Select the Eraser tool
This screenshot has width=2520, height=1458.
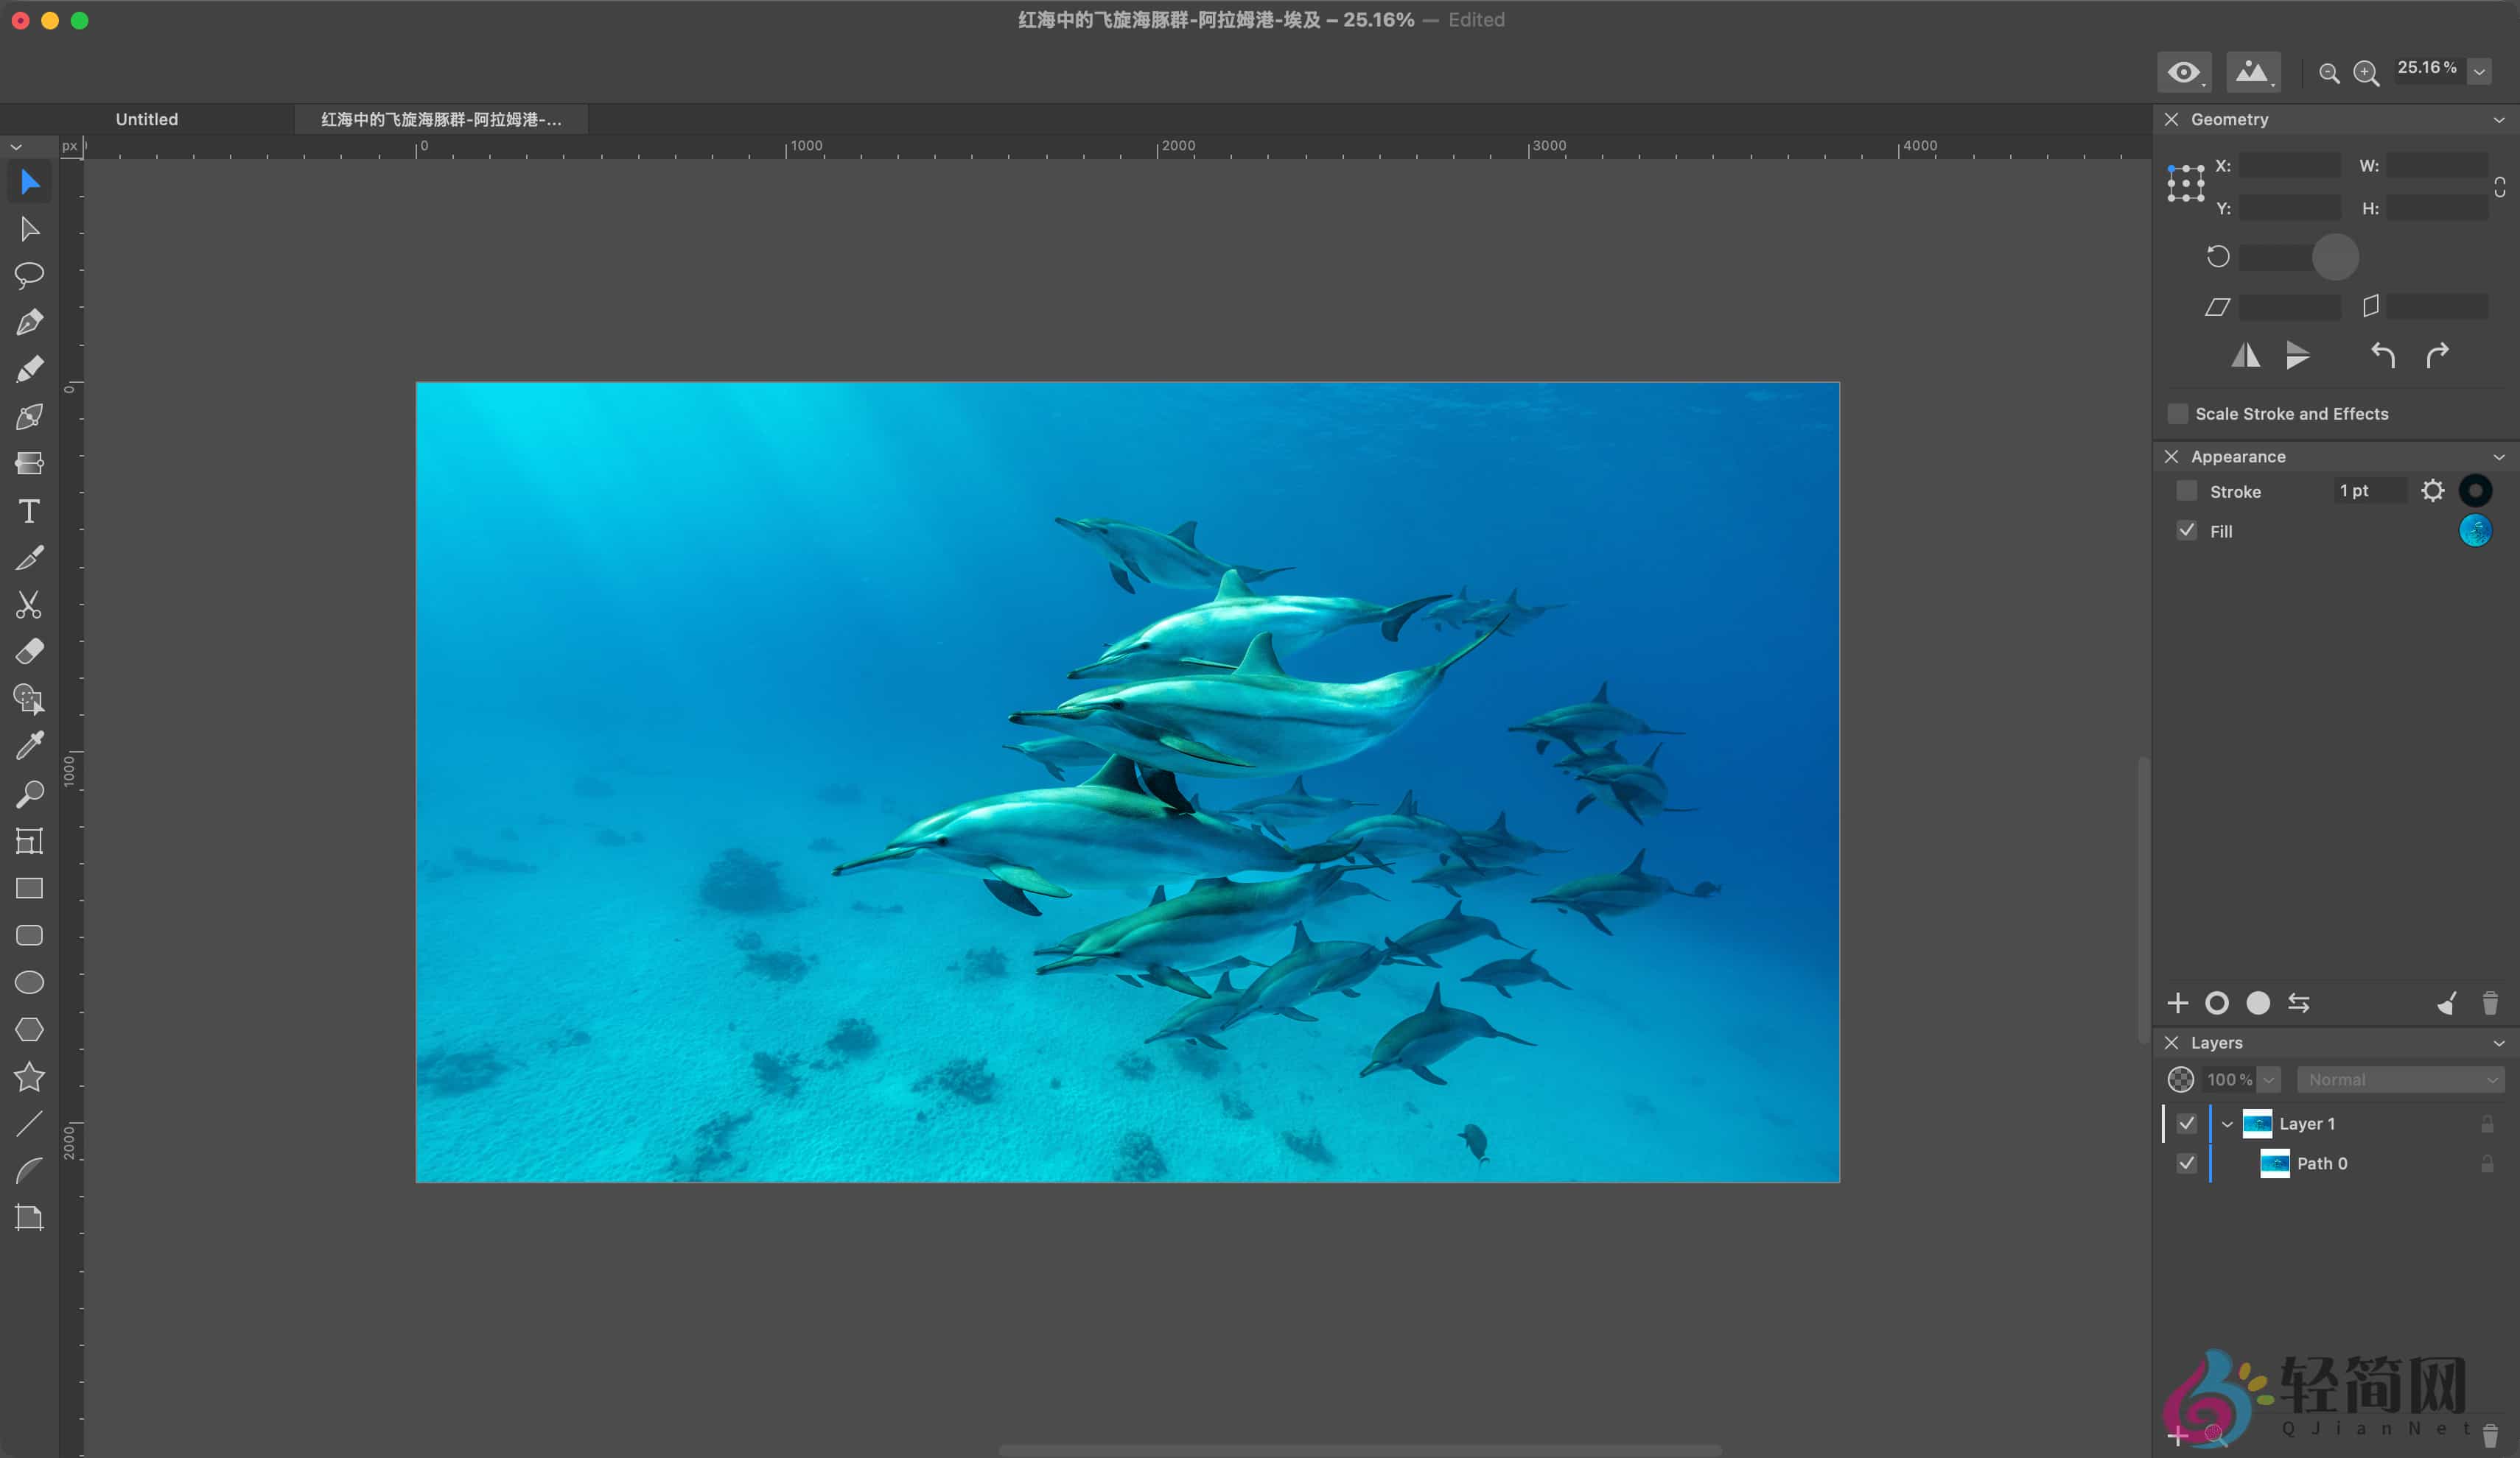29,652
